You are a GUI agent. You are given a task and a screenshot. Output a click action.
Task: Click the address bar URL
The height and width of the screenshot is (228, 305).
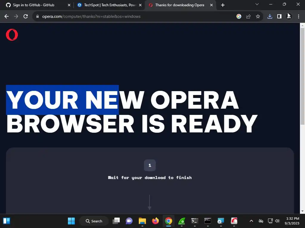(91, 17)
